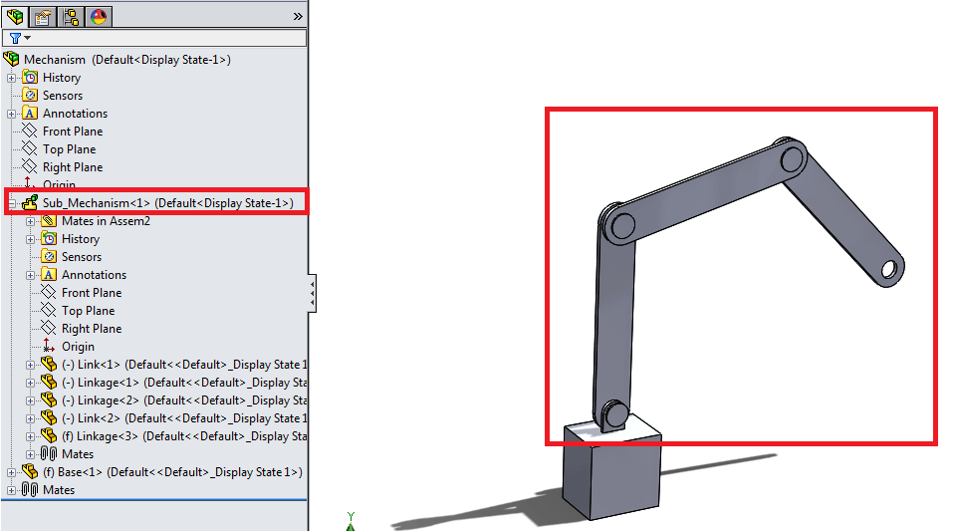This screenshot has height=531, width=955.
Task: Select the Mates in Assem2 folder icon
Action: coord(49,221)
